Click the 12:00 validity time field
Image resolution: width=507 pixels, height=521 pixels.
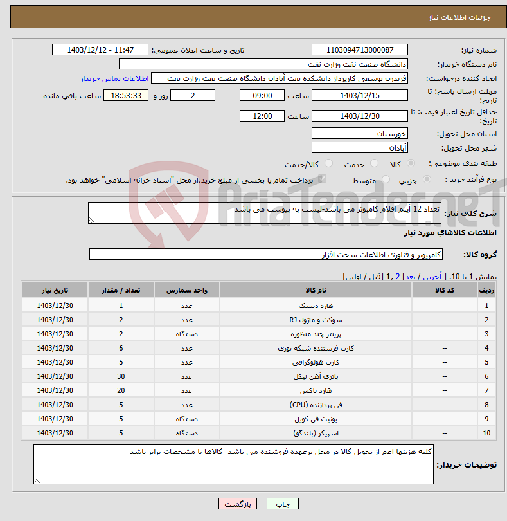point(262,116)
